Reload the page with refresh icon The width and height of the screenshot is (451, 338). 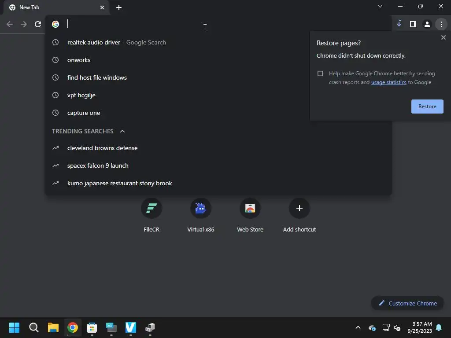click(x=38, y=24)
